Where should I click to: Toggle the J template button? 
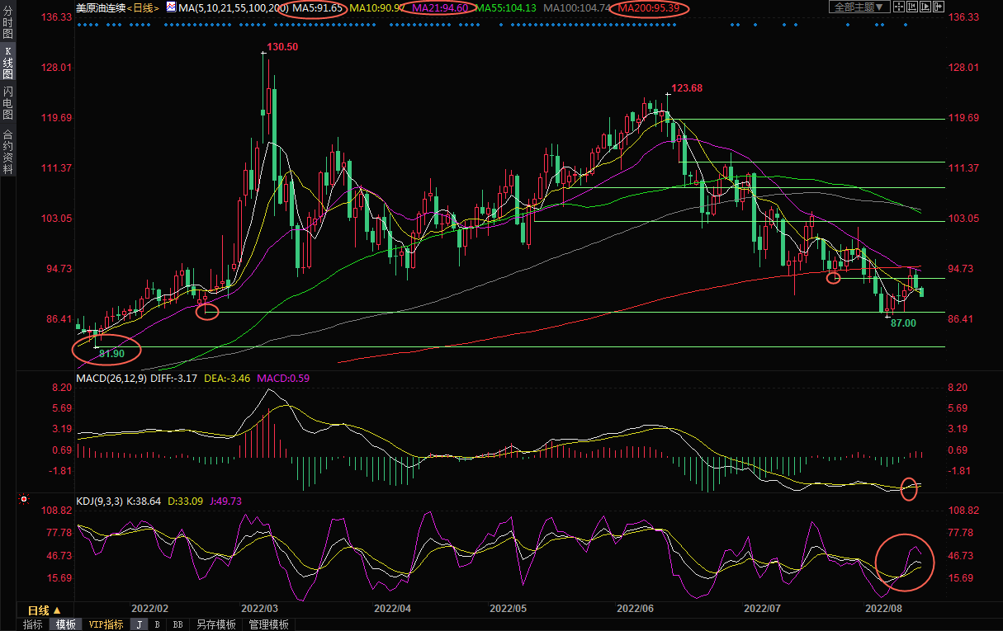tap(139, 624)
